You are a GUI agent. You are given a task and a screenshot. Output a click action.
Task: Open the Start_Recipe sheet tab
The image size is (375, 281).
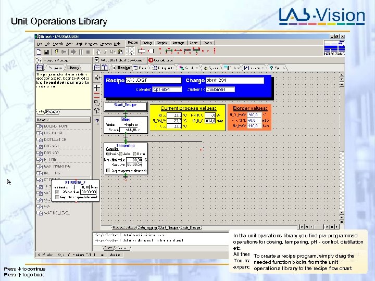169,227
